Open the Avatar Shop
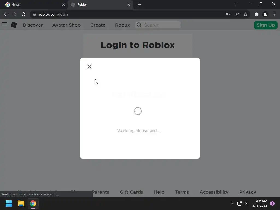This screenshot has width=280, height=210. click(x=66, y=25)
